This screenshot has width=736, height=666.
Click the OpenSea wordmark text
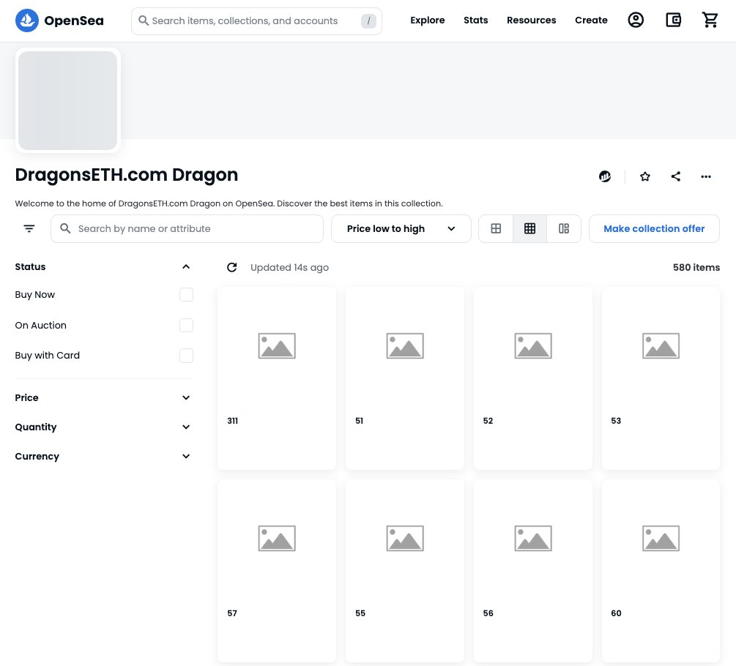(x=74, y=20)
